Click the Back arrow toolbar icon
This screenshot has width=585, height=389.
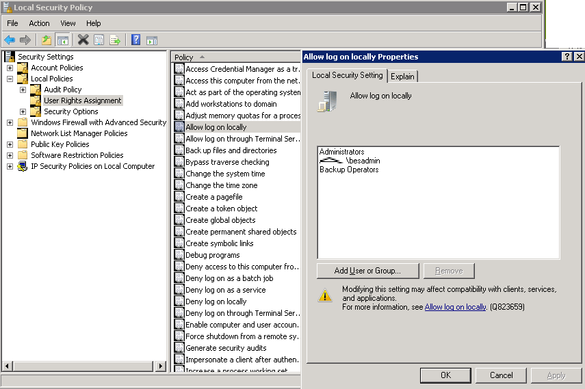[10, 40]
